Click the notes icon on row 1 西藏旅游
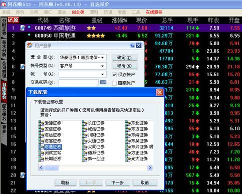The image size is (242, 194). [x=23, y=28]
